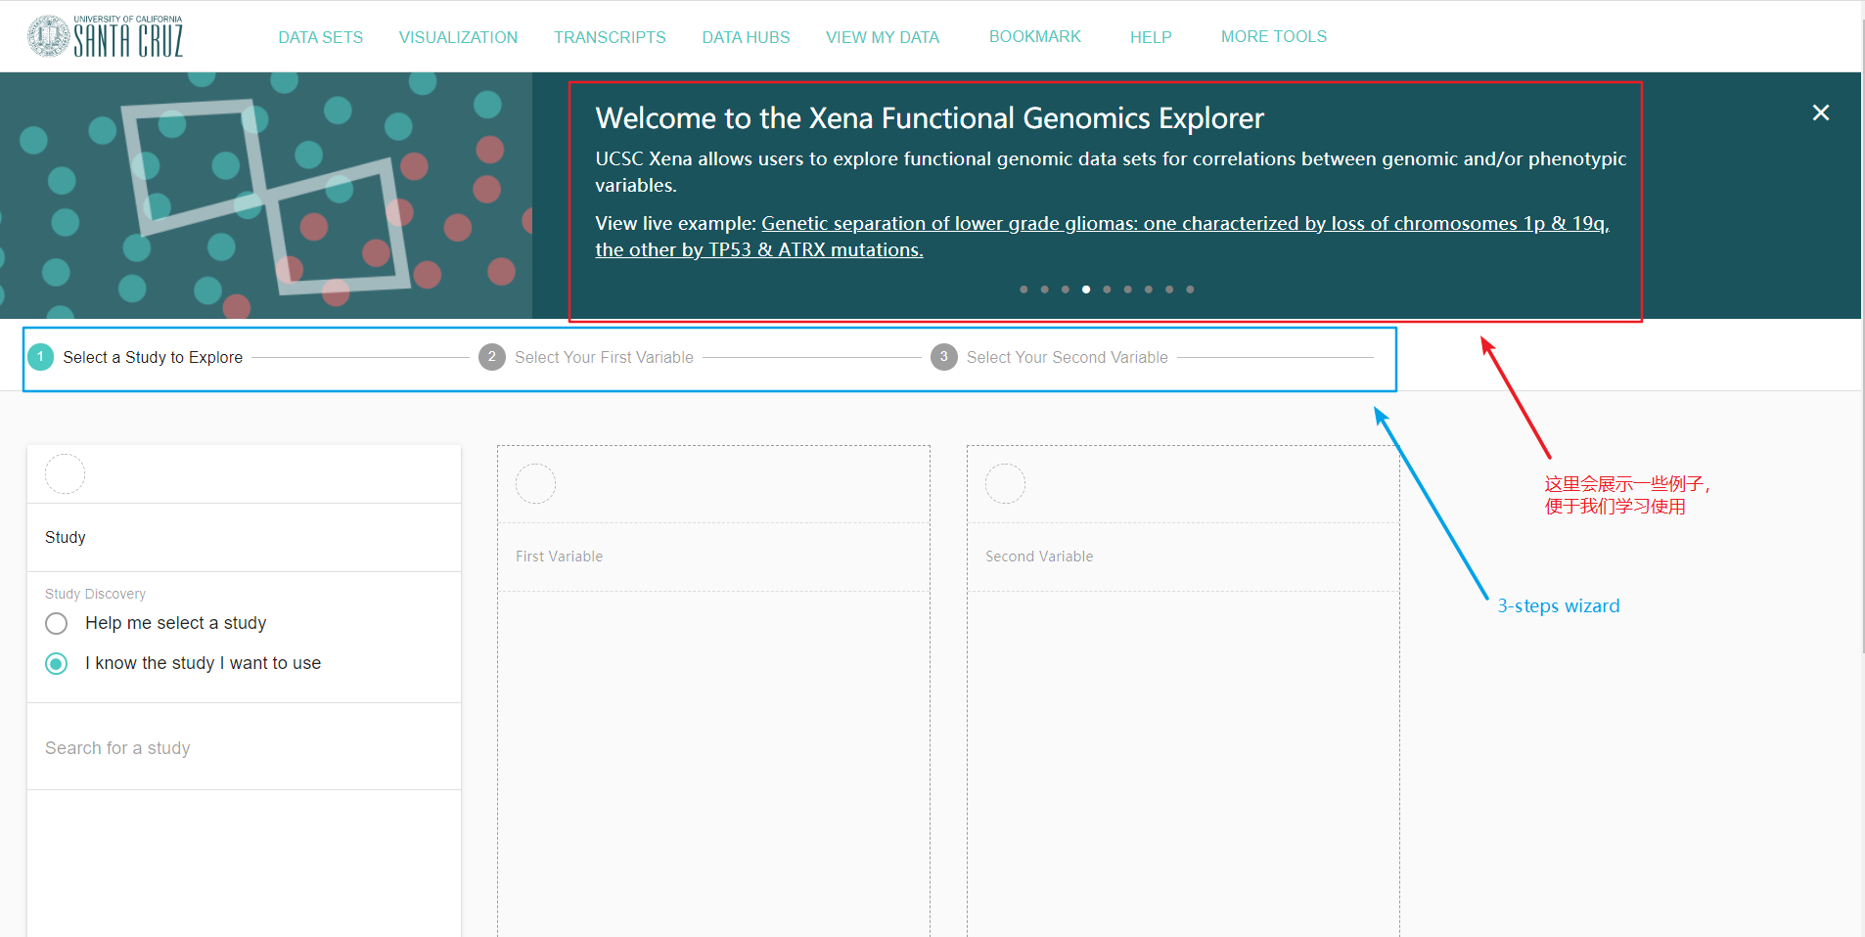Open the DATA SETS menu
This screenshot has width=1865, height=937.
click(x=320, y=37)
